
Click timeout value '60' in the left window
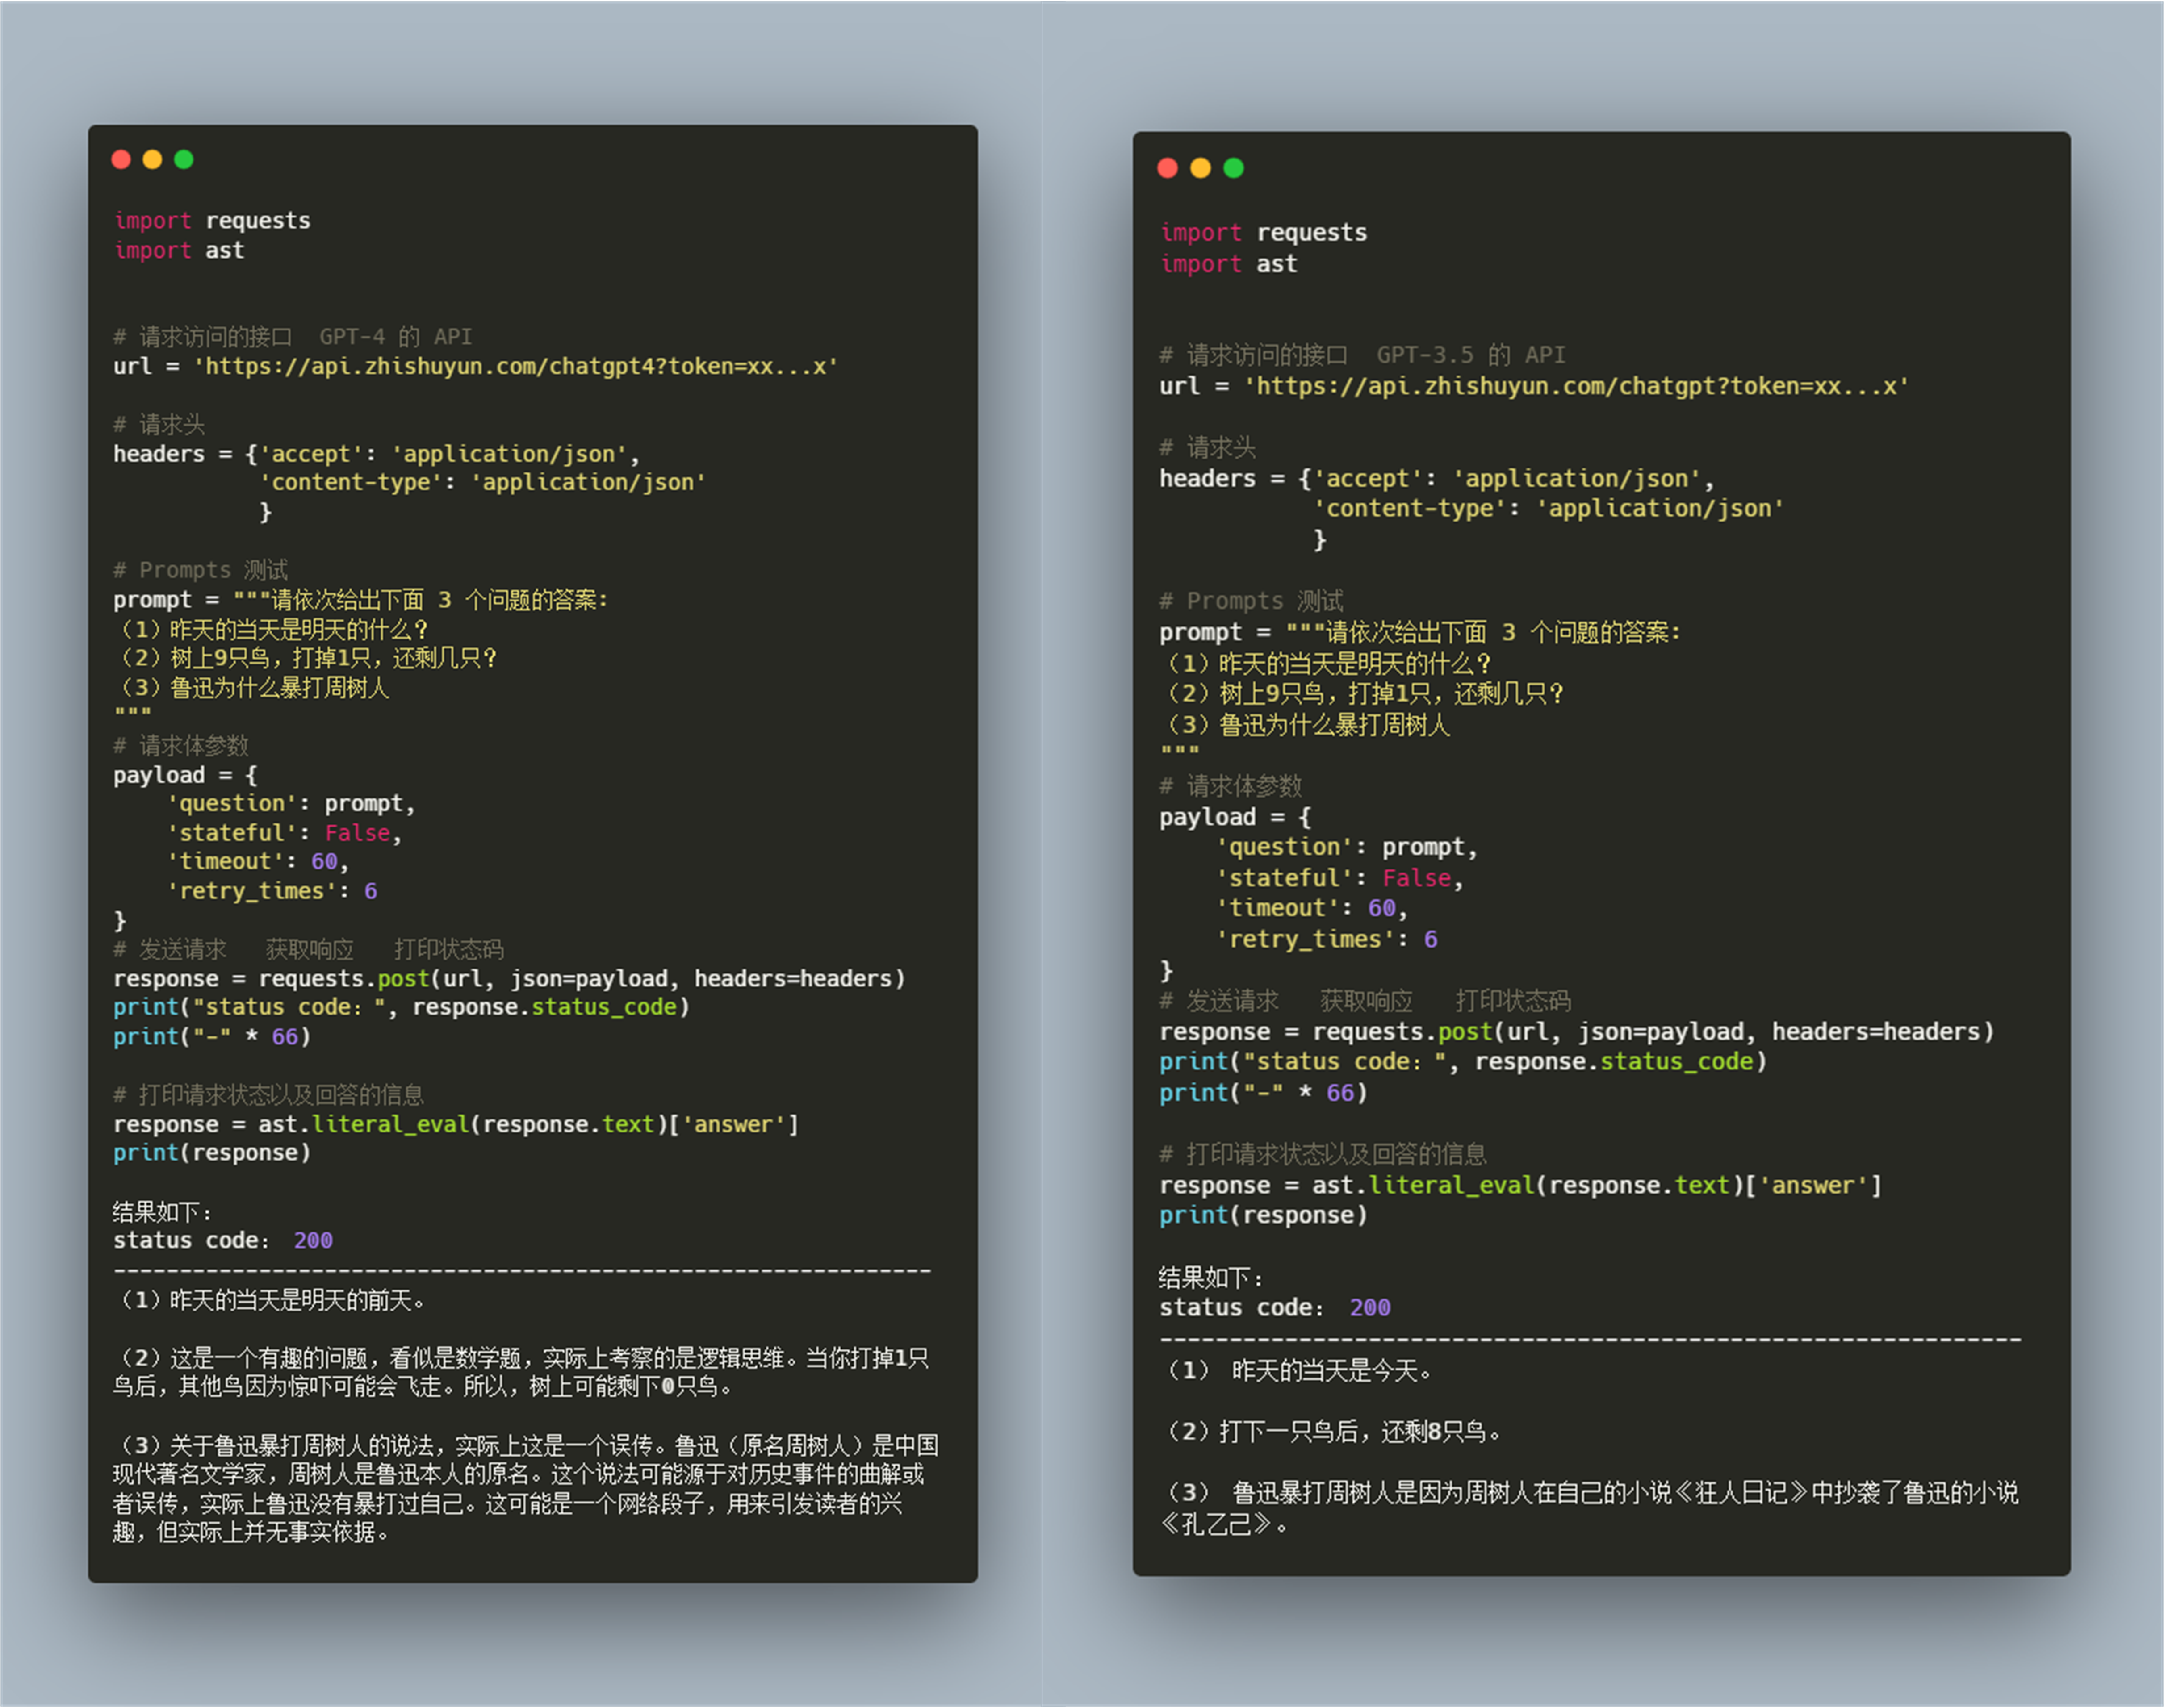pos(324,862)
